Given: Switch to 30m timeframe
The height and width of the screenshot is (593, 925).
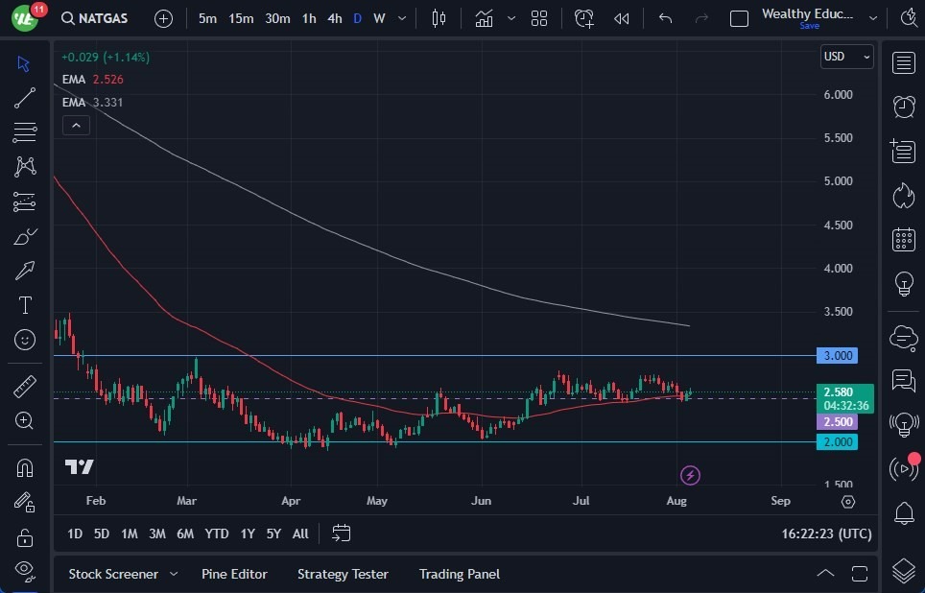Looking at the screenshot, I should click(277, 18).
